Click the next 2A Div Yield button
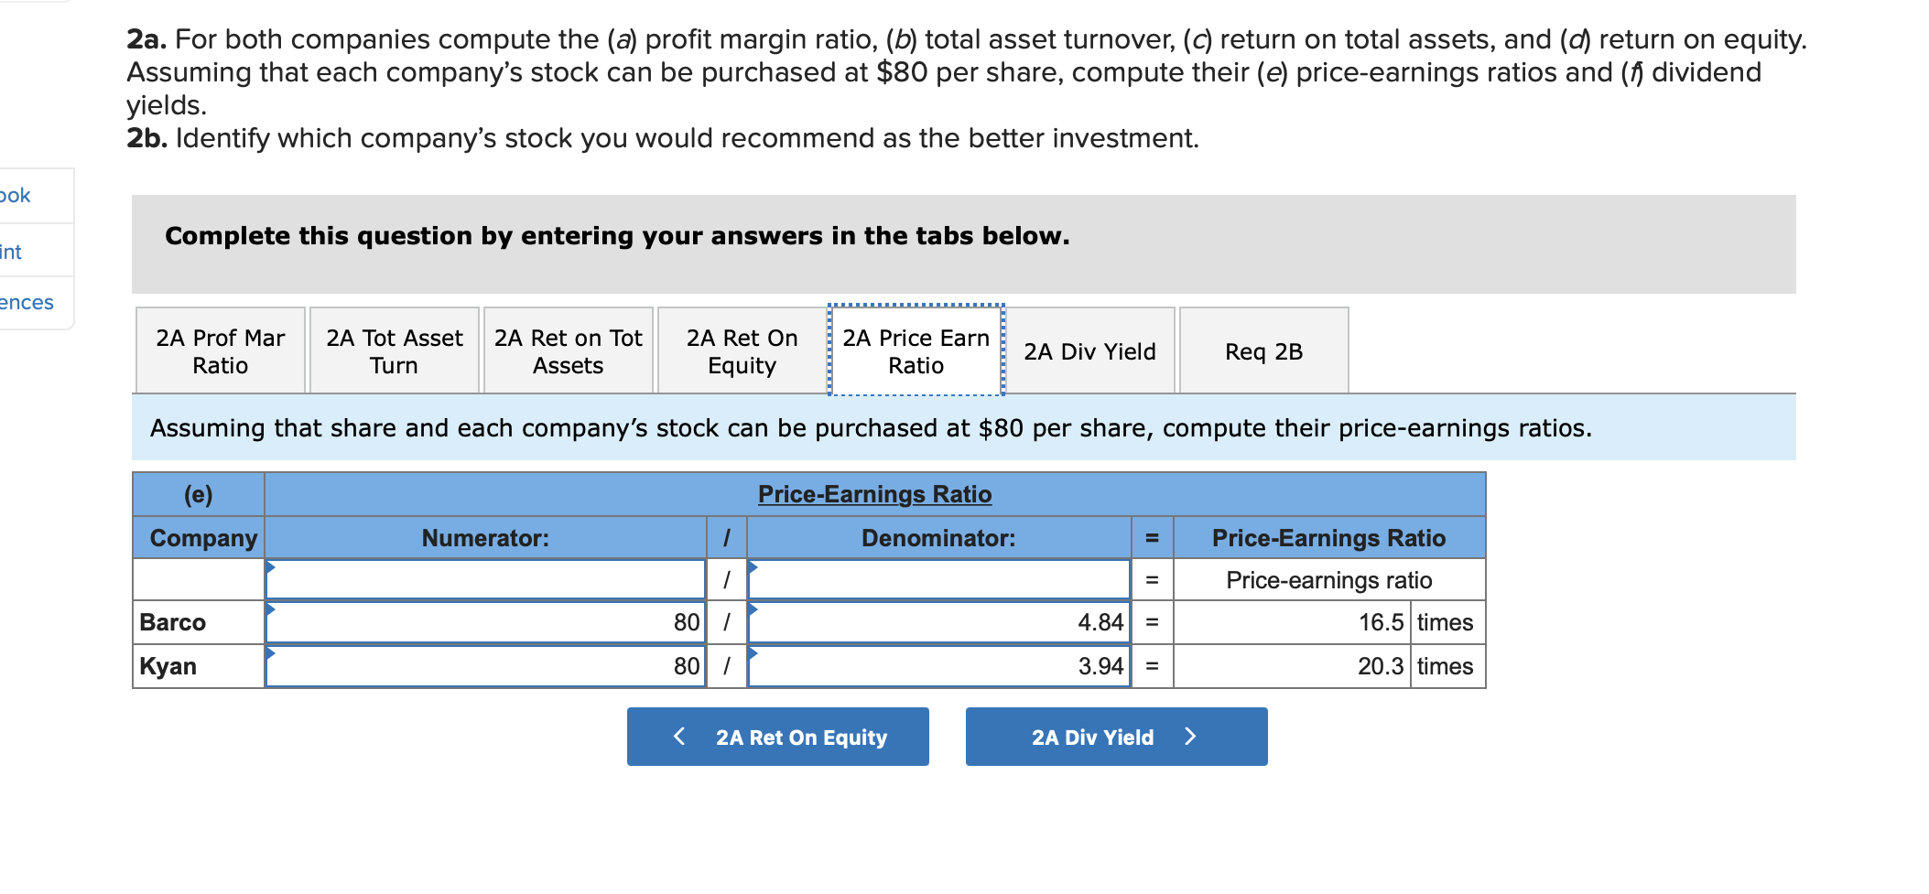Viewport: 1929px width, 894px height. point(1116,737)
